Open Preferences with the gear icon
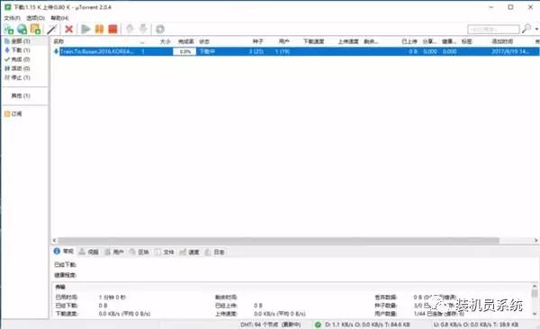Viewport: 540px width, 329px height. coord(160,30)
